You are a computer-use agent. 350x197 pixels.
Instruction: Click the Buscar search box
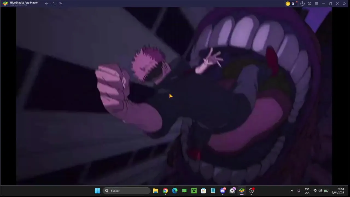pos(127,191)
